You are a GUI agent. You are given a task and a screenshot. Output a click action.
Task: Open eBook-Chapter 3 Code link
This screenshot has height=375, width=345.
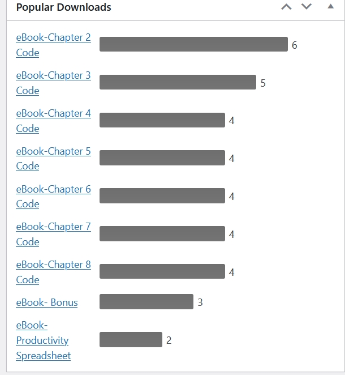[53, 76]
